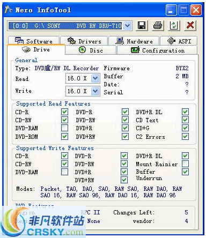Toggle DVD+RW read feature checkbox
The height and width of the screenshot is (238, 206).
[125, 137]
